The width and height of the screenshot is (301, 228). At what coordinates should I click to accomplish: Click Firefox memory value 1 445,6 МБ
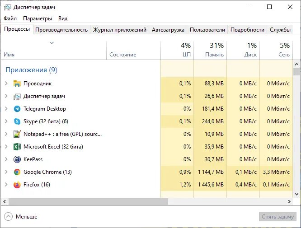[211, 185]
